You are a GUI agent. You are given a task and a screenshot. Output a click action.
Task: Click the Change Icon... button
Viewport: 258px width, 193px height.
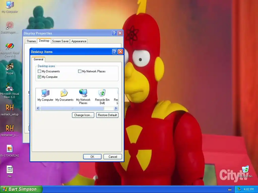83,115
